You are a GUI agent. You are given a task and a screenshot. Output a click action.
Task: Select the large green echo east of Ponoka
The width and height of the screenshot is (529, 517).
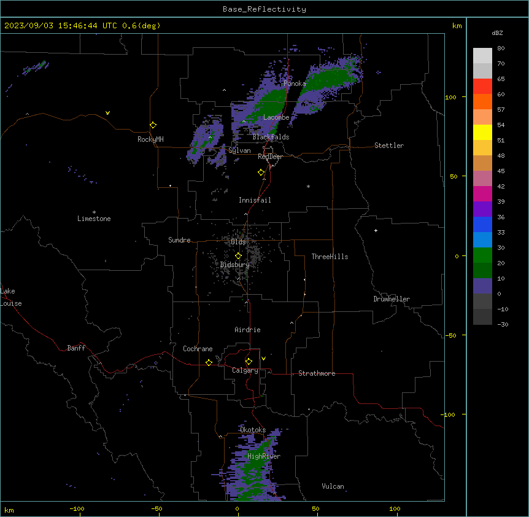pos(329,81)
